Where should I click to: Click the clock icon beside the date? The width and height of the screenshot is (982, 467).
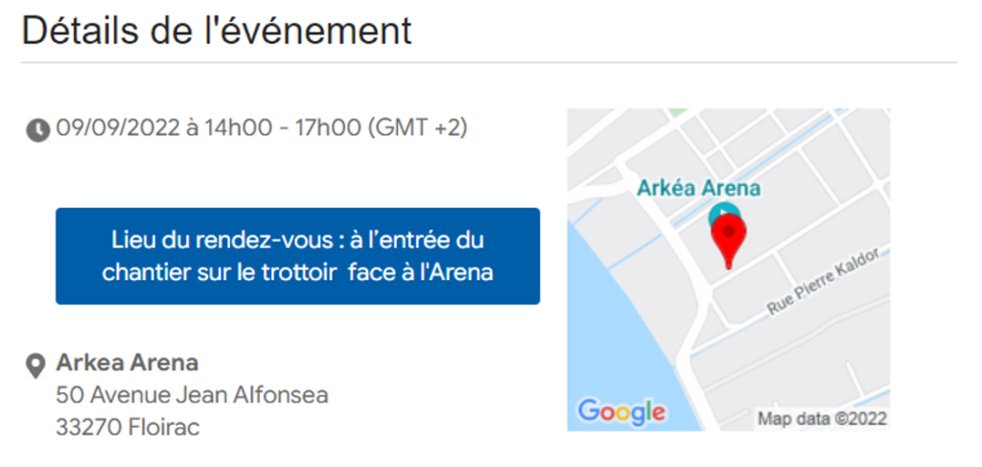(37, 130)
